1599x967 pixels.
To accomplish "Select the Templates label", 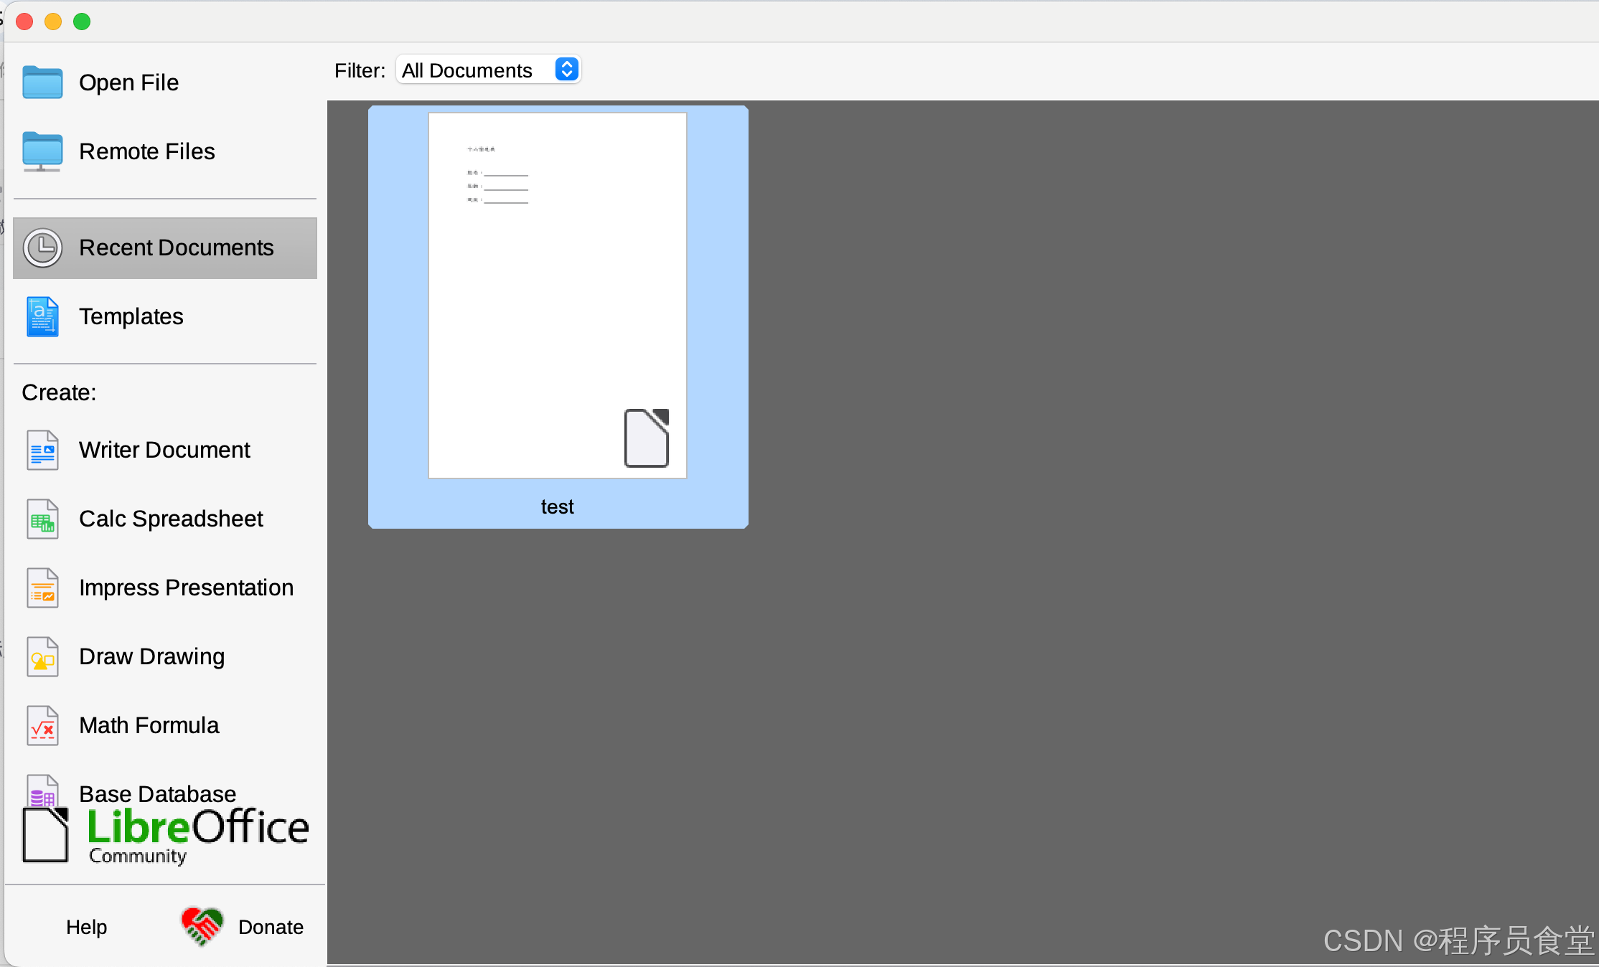I will [x=131, y=317].
